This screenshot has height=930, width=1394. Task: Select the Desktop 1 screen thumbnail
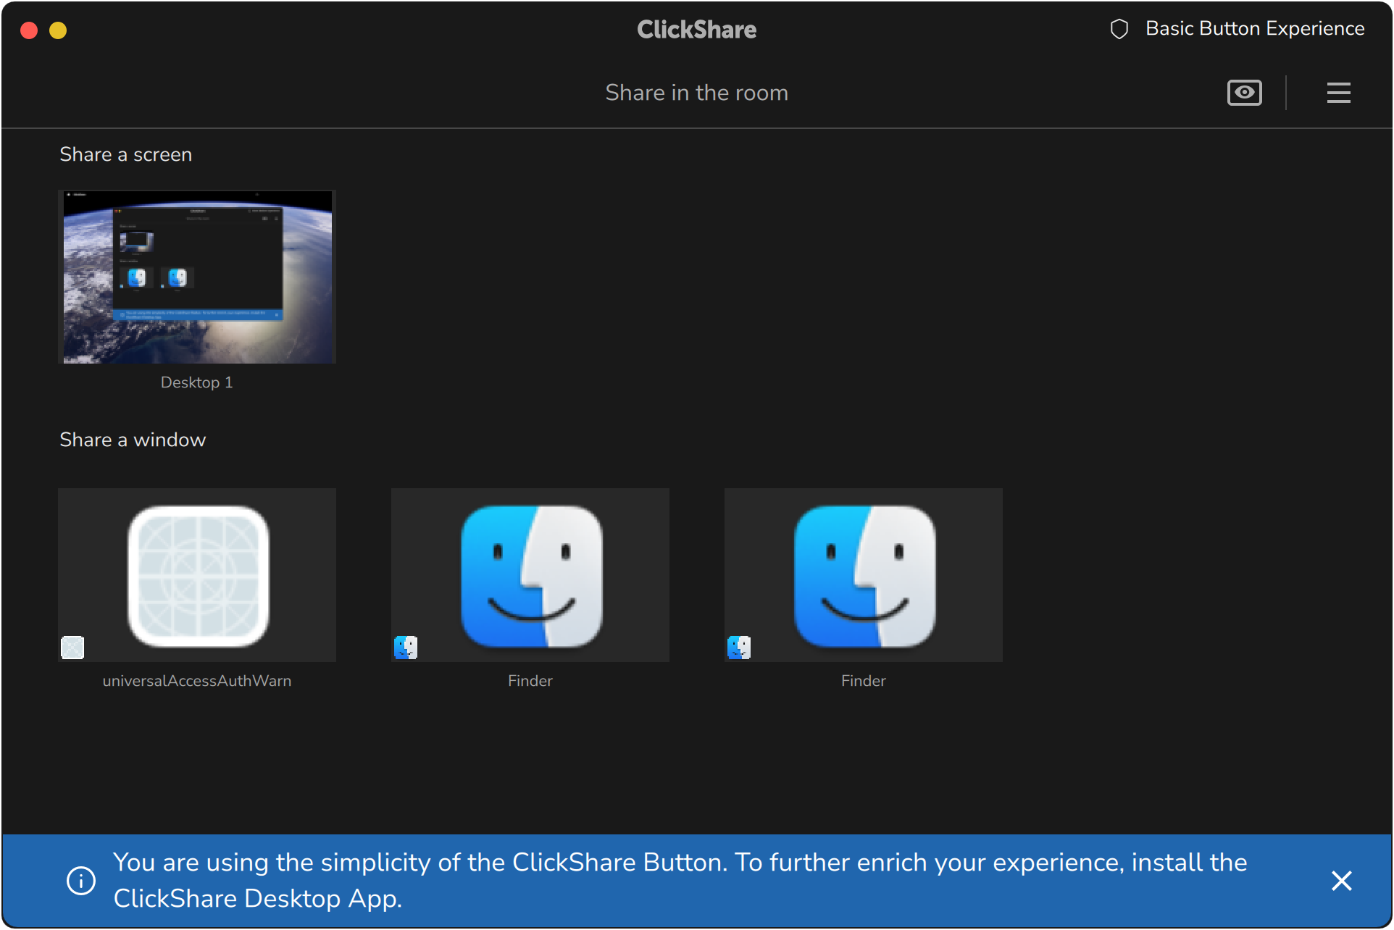197,277
